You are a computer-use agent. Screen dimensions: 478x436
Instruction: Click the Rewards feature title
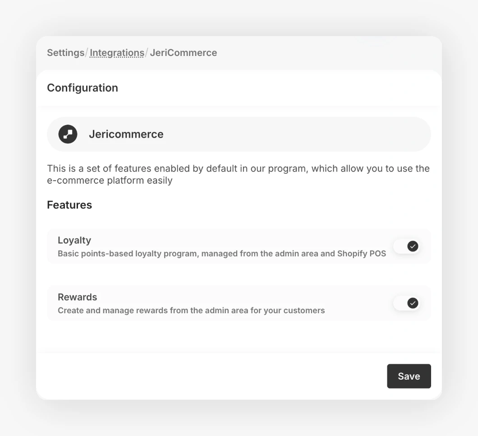pos(78,297)
